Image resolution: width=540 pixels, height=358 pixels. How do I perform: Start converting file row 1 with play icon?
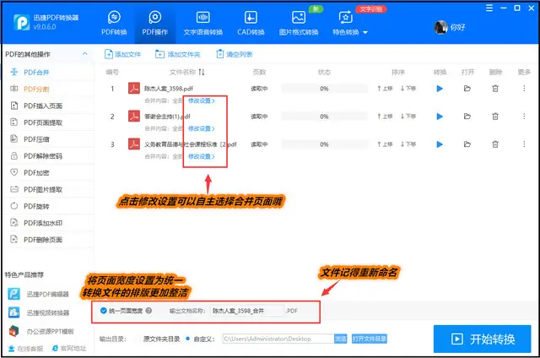coord(440,89)
